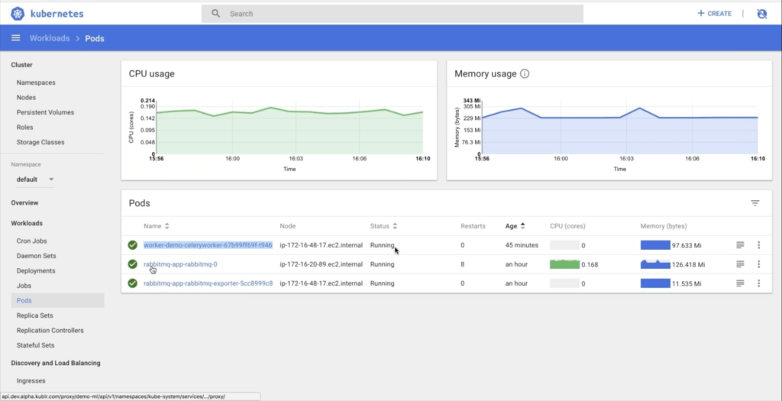This screenshot has height=401, width=782.
Task: Click the CREATE button
Action: click(714, 14)
